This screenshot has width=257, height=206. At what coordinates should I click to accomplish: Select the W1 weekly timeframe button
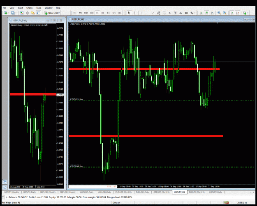114,13
